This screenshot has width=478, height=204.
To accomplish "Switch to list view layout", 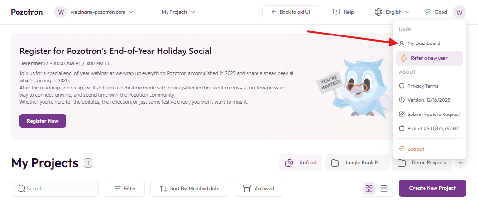I will [x=384, y=188].
